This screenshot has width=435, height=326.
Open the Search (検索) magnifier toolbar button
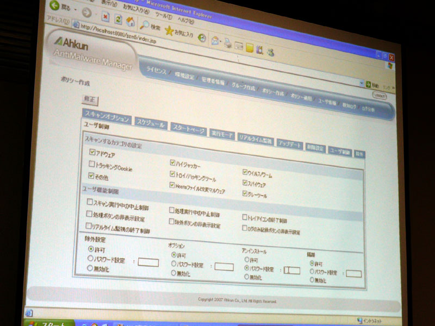[150, 26]
